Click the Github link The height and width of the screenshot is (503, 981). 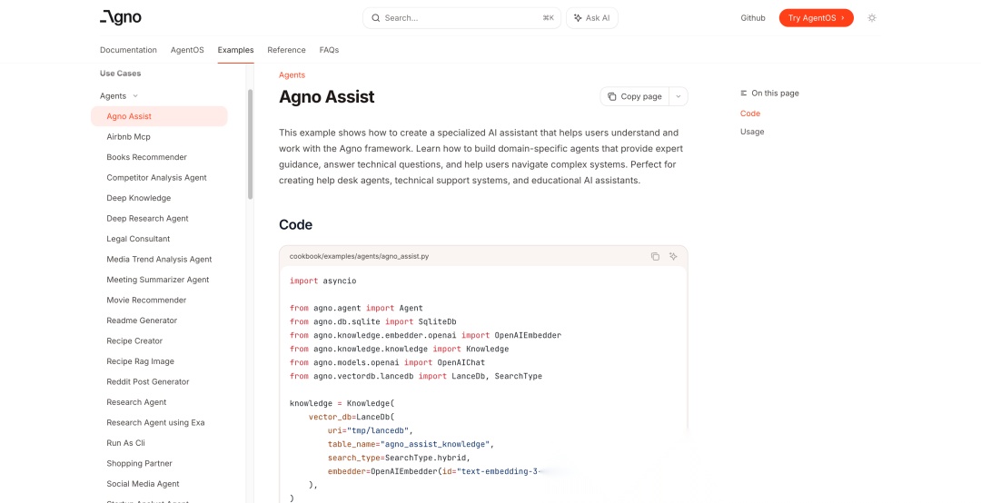point(753,18)
